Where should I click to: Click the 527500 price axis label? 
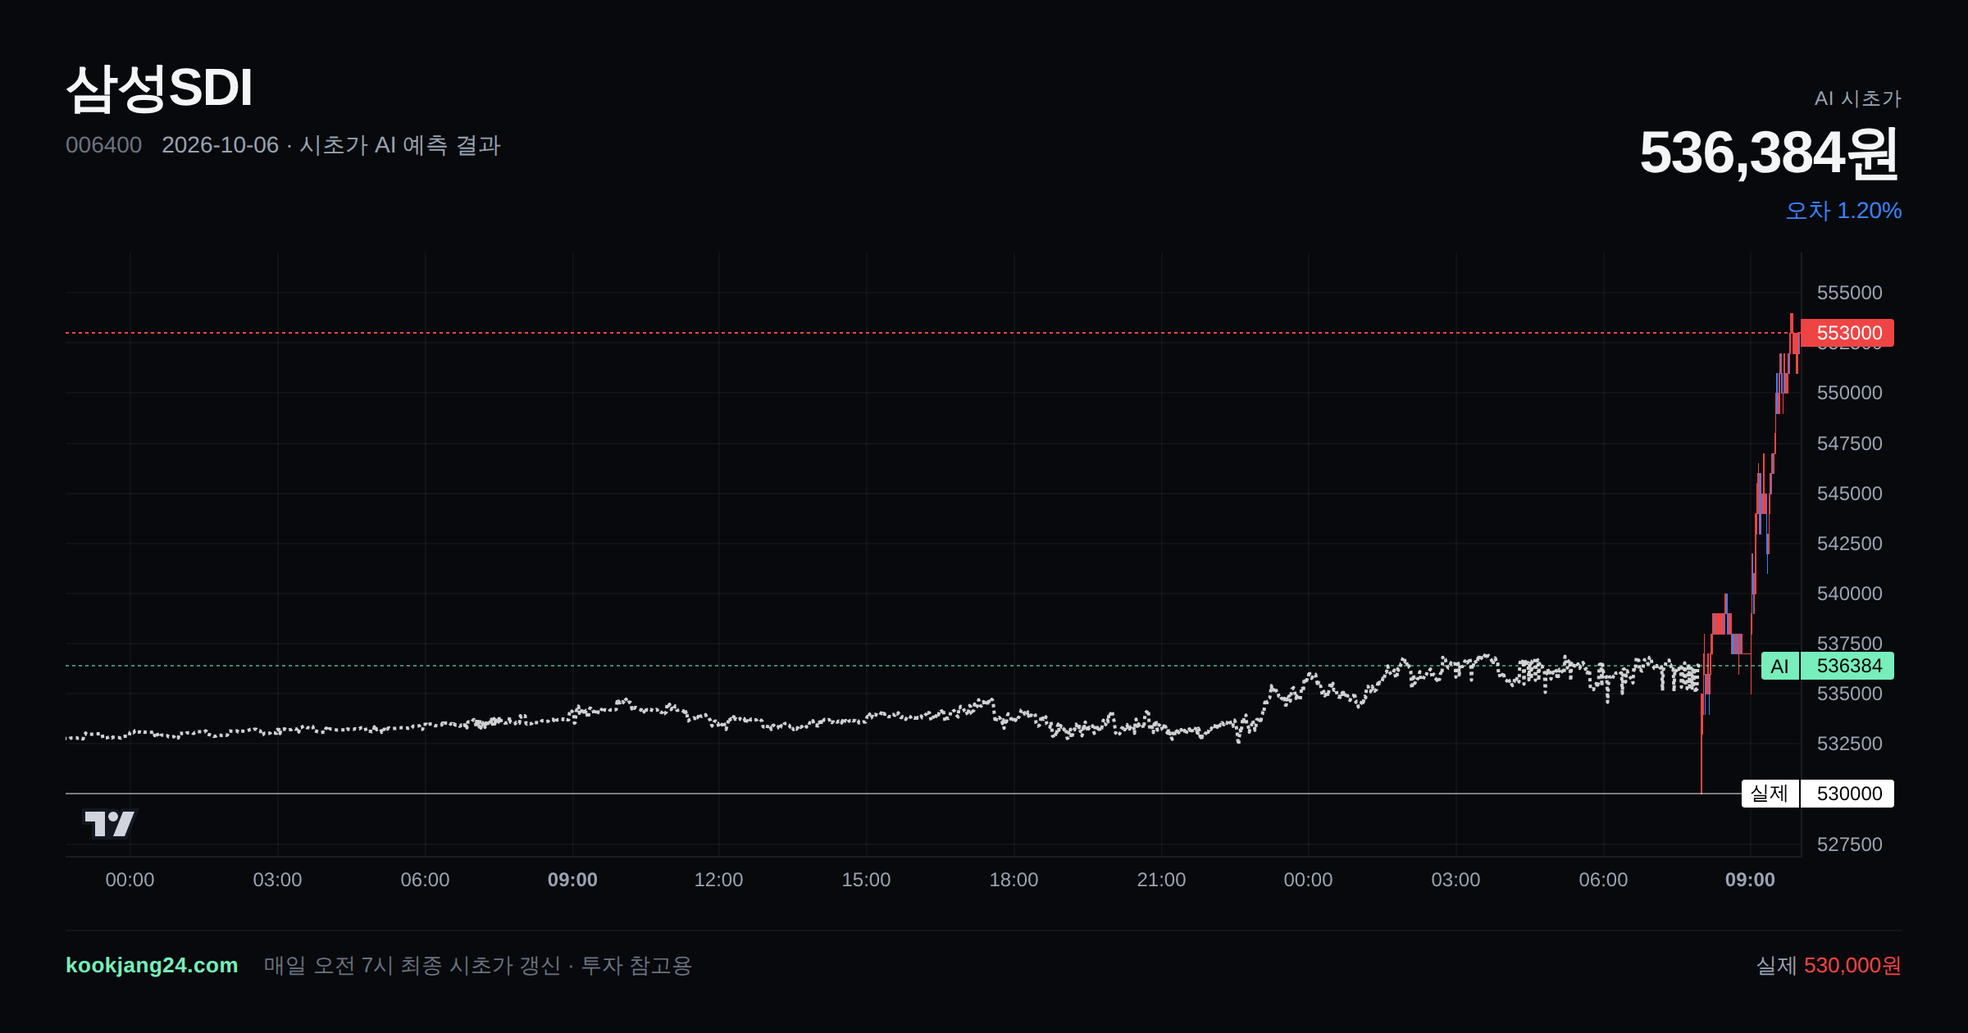click(1849, 844)
